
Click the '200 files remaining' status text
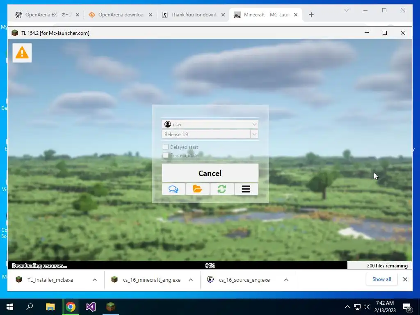pyautogui.click(x=387, y=266)
